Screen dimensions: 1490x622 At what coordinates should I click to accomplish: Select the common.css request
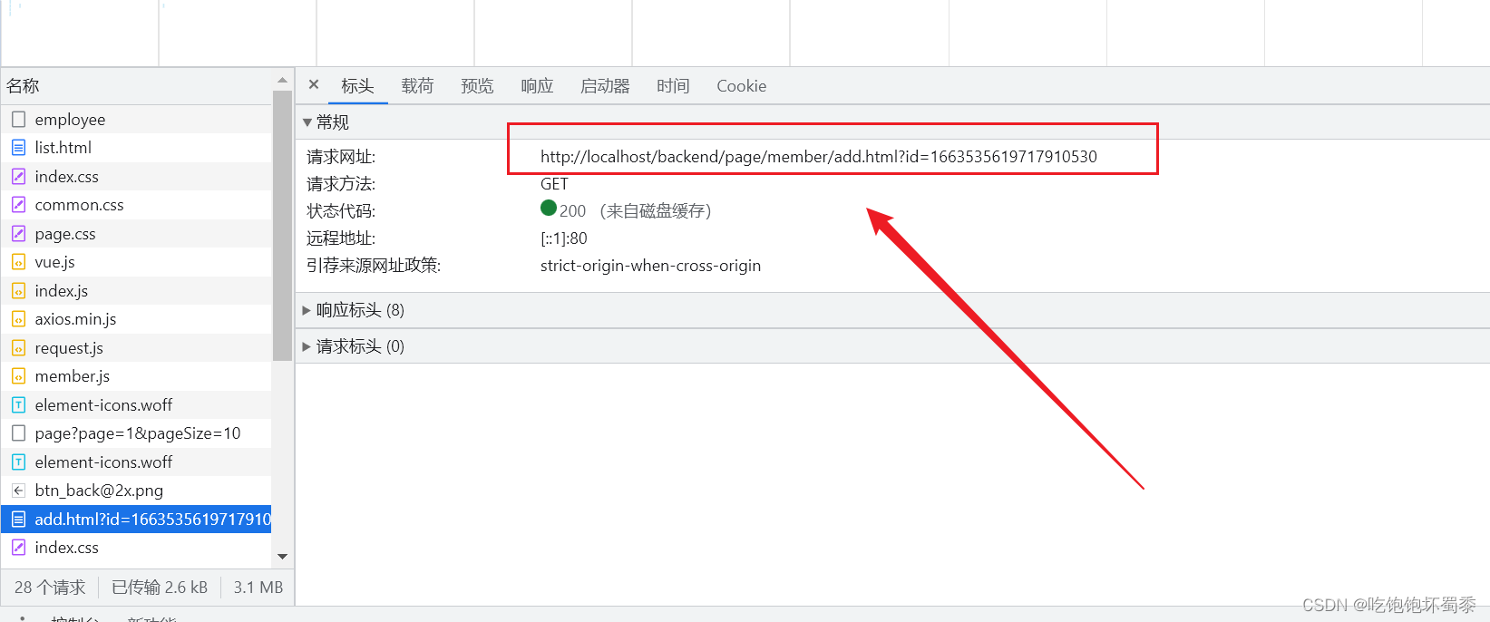tap(136, 204)
